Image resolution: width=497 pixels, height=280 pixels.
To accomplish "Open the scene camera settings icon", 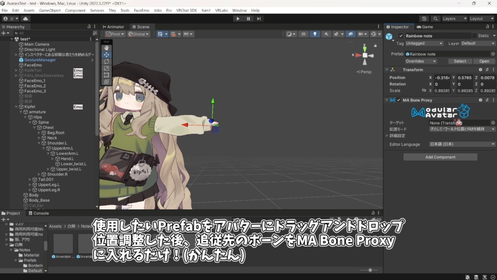I will coord(362,34).
